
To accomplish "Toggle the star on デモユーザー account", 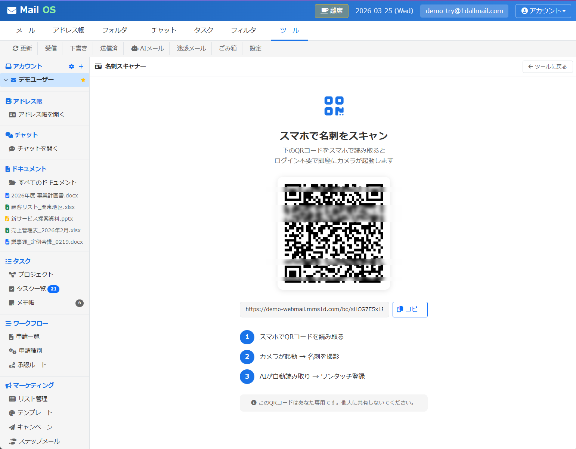I will [x=83, y=80].
